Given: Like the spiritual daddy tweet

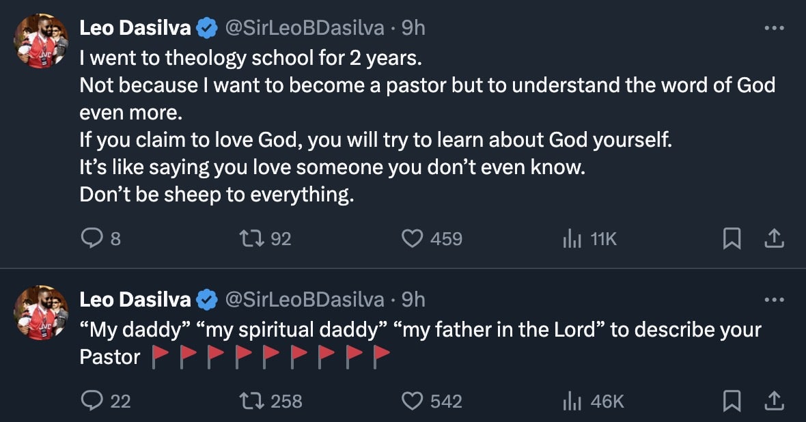Looking at the screenshot, I should tap(411, 402).
